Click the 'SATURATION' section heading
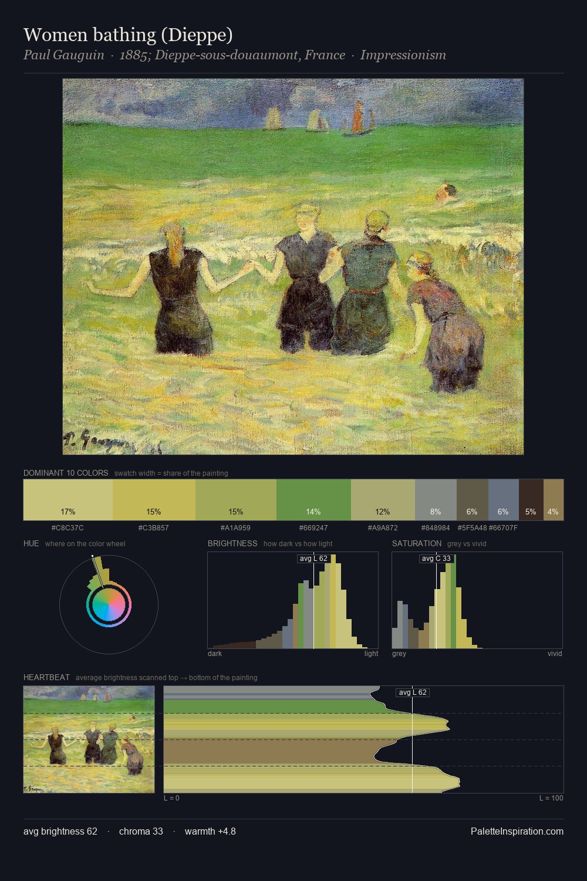The image size is (587, 881). [x=417, y=543]
